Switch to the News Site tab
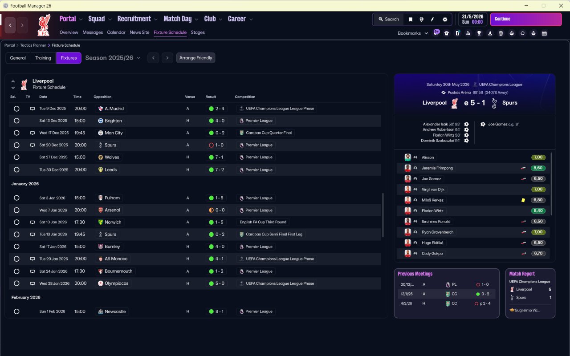 click(139, 32)
